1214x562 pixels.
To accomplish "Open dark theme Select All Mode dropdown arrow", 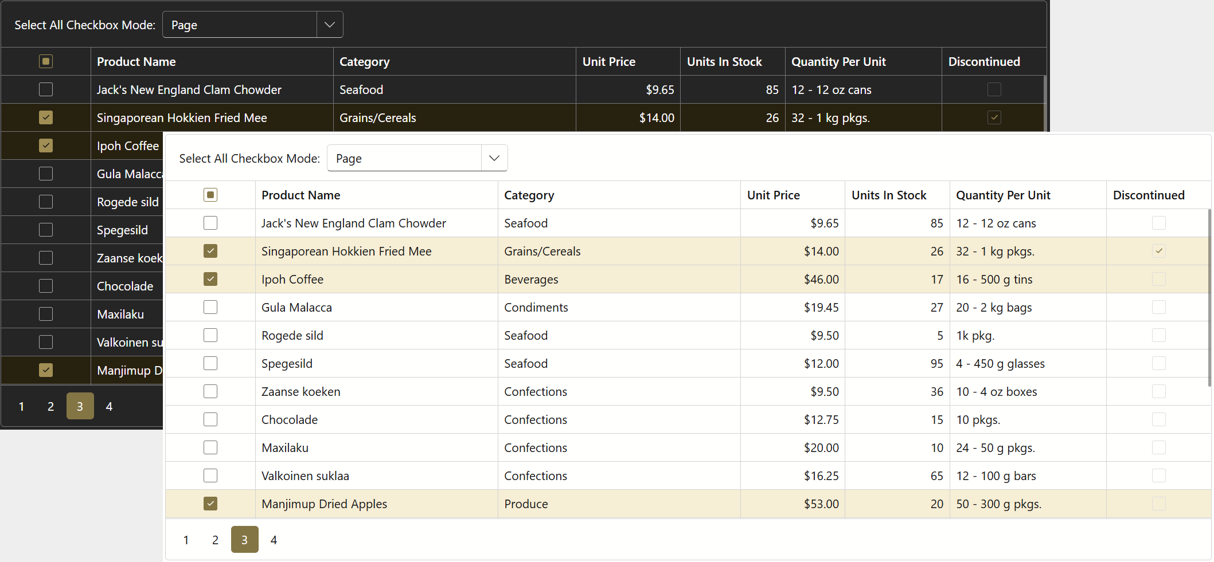I will pyautogui.click(x=330, y=25).
